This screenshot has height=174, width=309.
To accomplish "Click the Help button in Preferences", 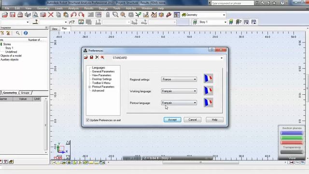I will [214, 120].
